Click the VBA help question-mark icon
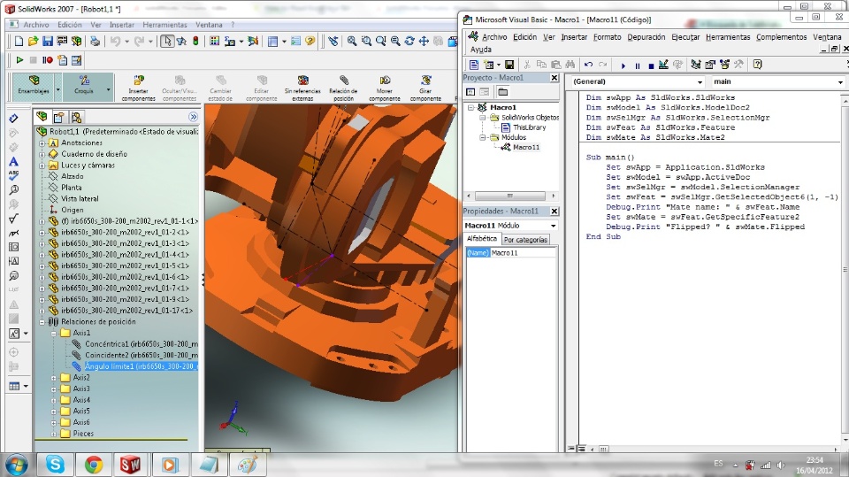 pos(758,65)
